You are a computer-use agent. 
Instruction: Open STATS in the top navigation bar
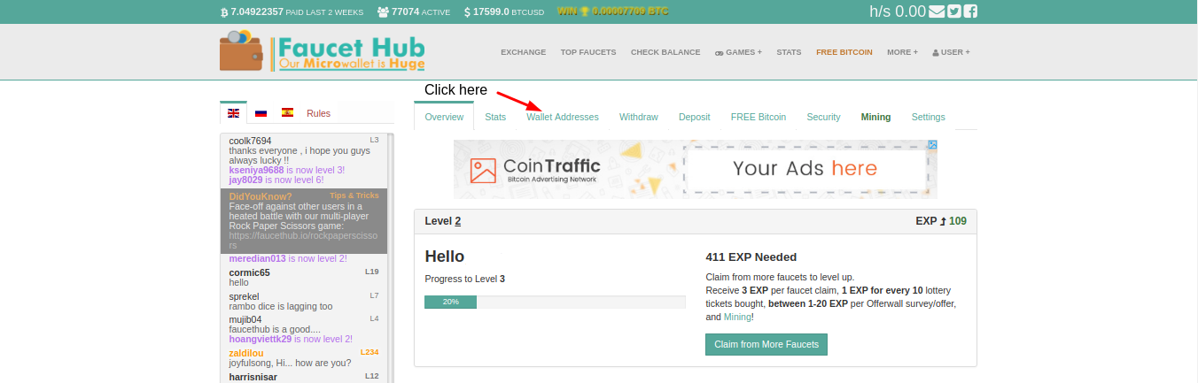coord(789,52)
